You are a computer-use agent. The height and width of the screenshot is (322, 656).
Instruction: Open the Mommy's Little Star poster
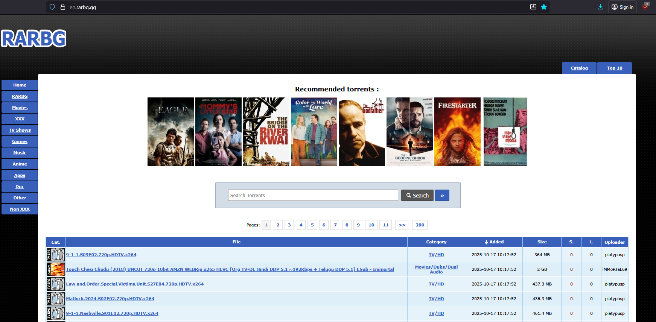[218, 132]
